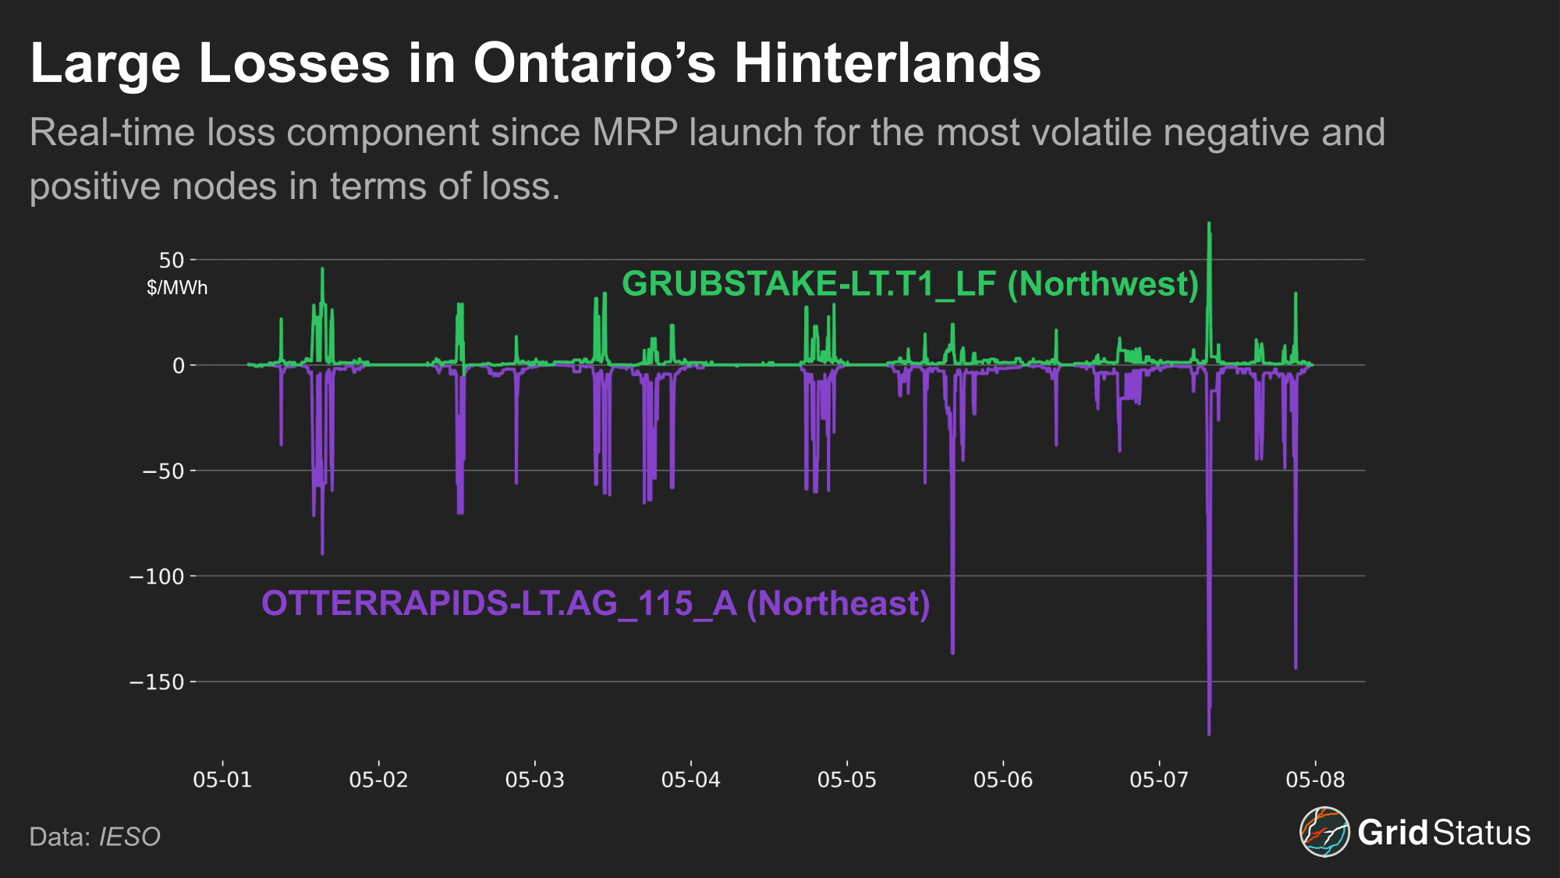Image resolution: width=1560 pixels, height=878 pixels.
Task: Click the 05-01 x-axis date label
Action: click(x=222, y=780)
